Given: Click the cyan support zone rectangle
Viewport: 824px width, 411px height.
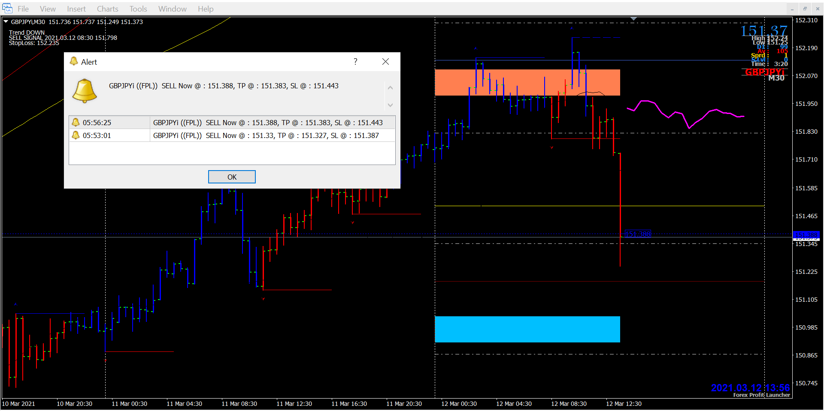Looking at the screenshot, I should point(527,329).
